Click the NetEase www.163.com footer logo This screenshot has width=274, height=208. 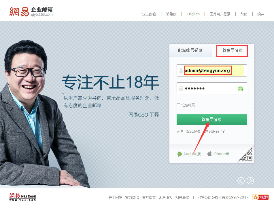pos(22,197)
